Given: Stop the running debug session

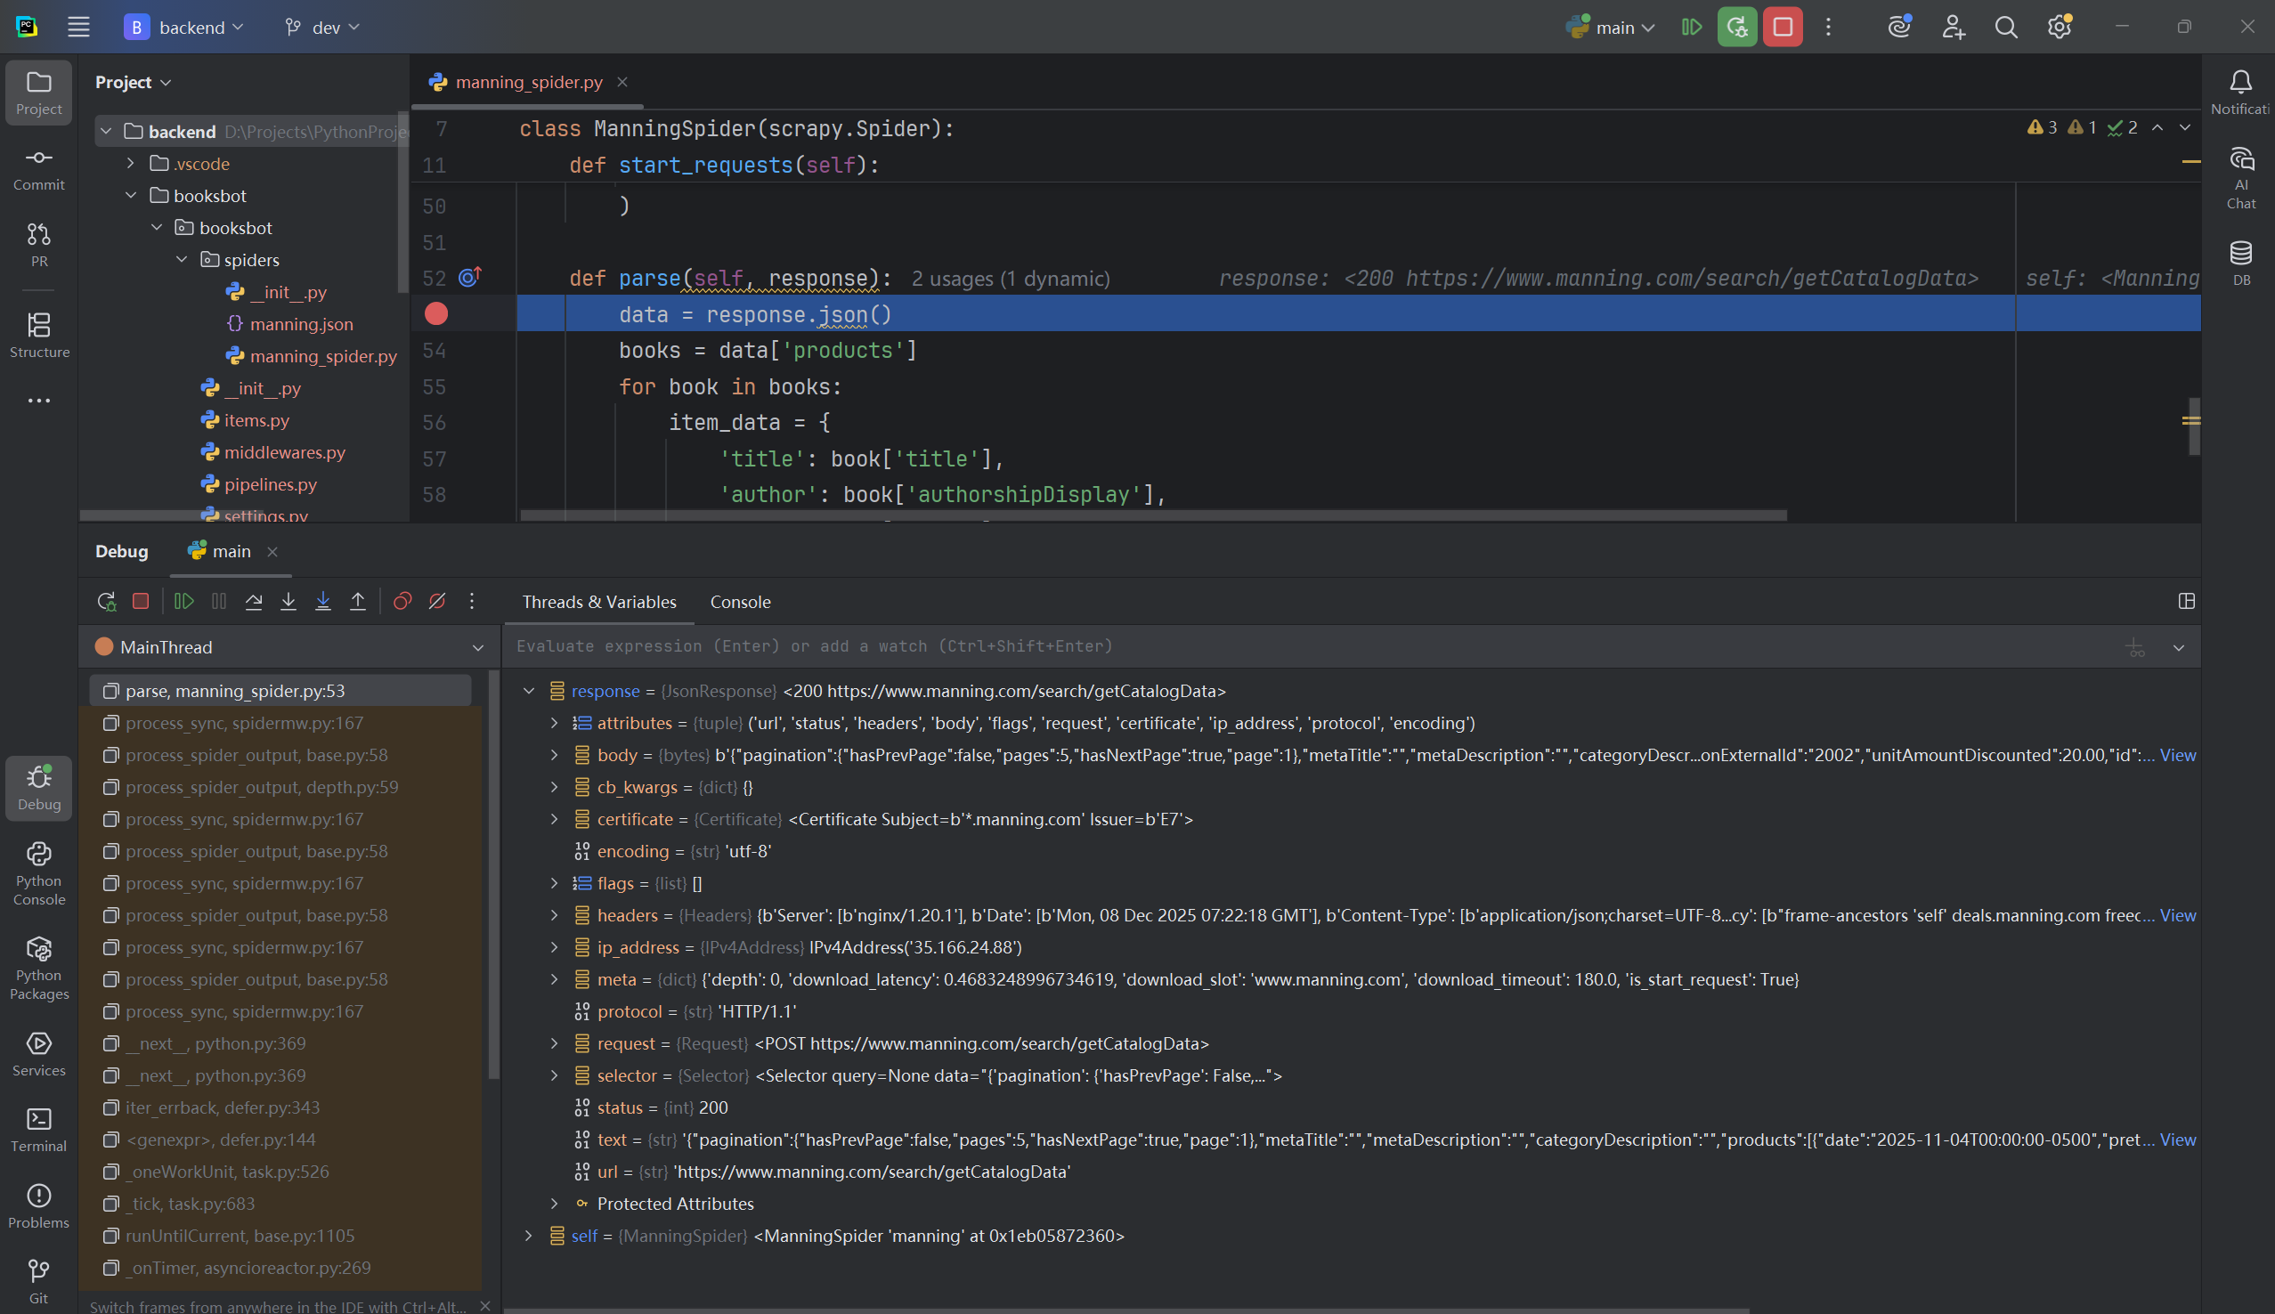Looking at the screenshot, I should point(141,602).
